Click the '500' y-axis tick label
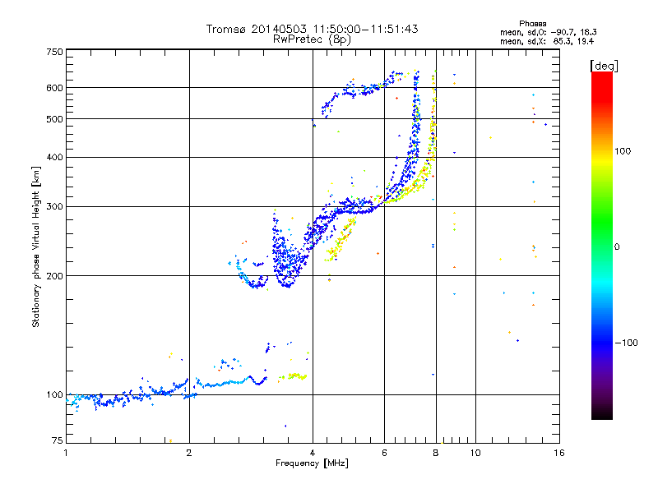The height and width of the screenshot is (493, 658). 54,119
